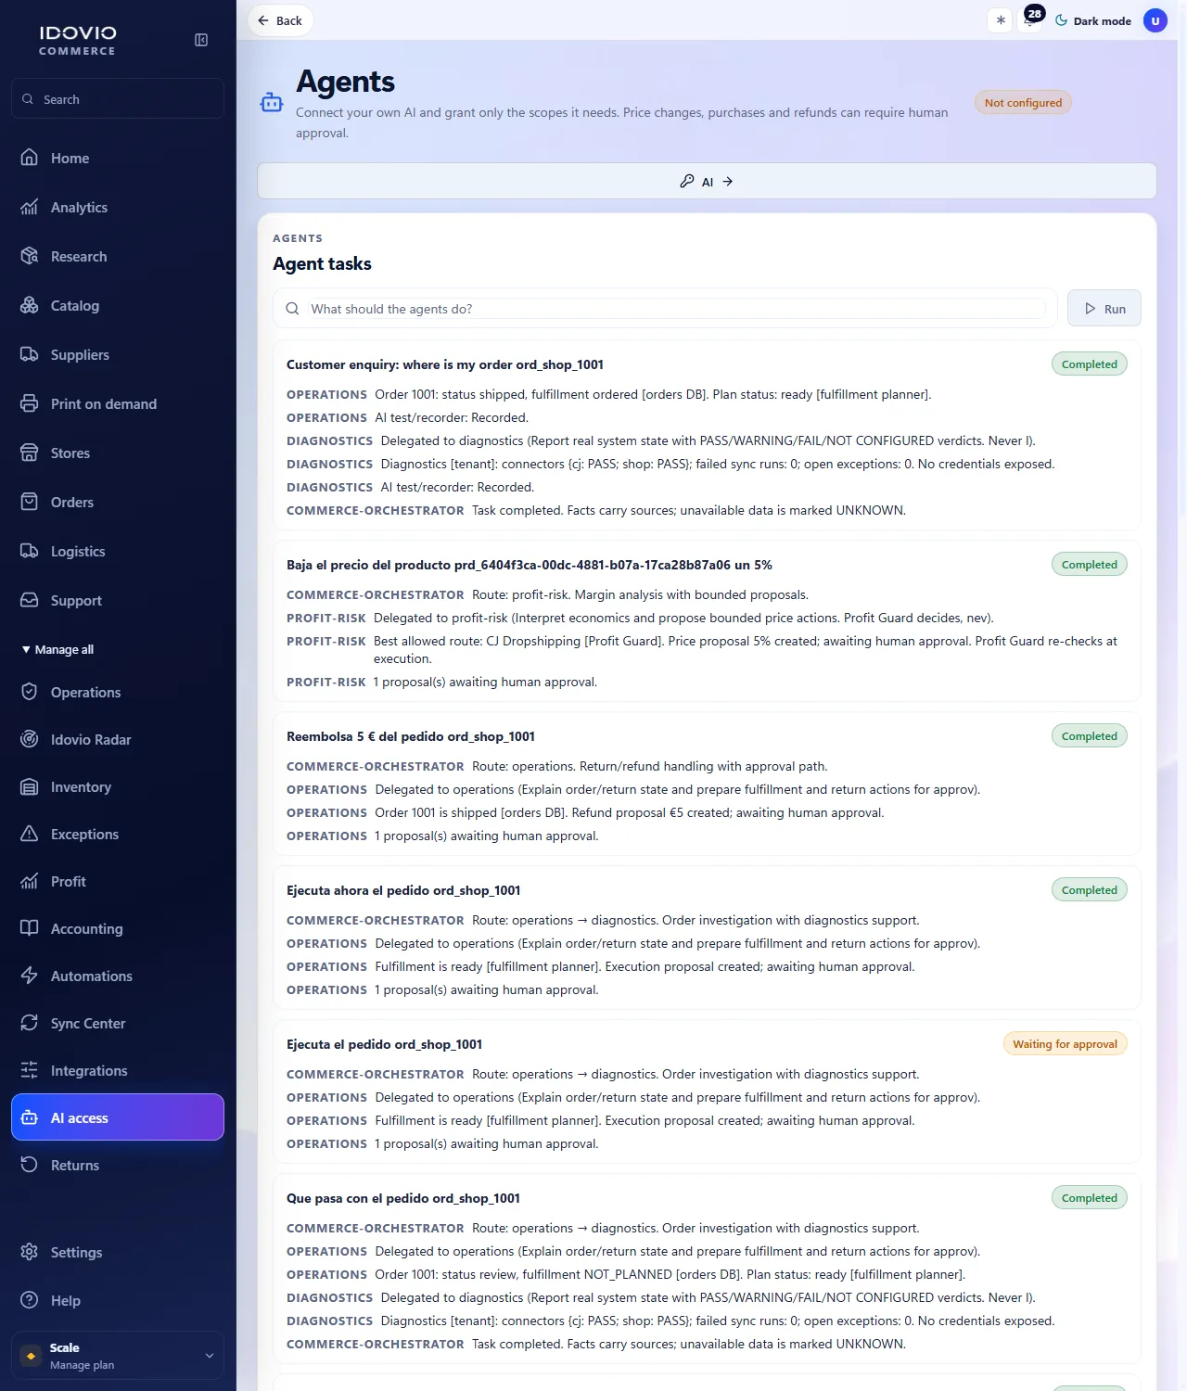This screenshot has height=1391, width=1187.
Task: Select task 'Que pasa con el pedido ord_shop_1001'
Action: click(403, 1198)
